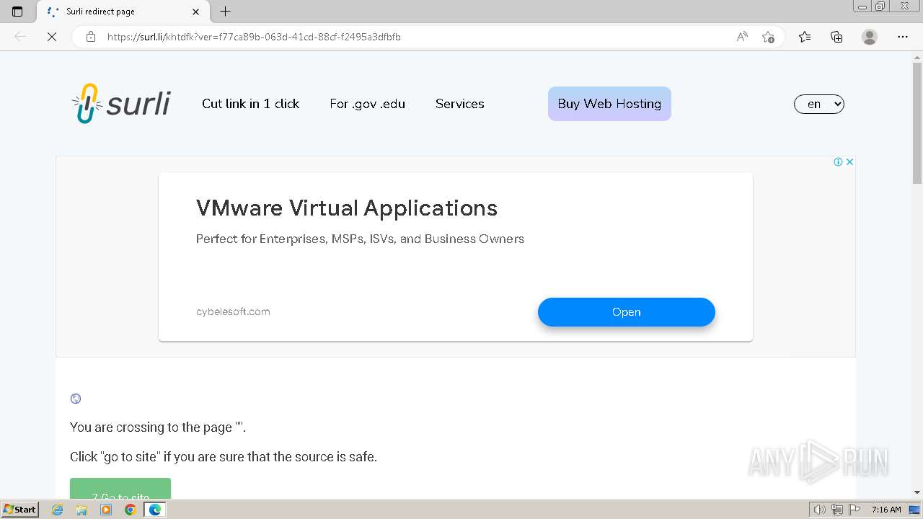Show ad info icon
This screenshot has height=519, width=923.
(x=838, y=161)
